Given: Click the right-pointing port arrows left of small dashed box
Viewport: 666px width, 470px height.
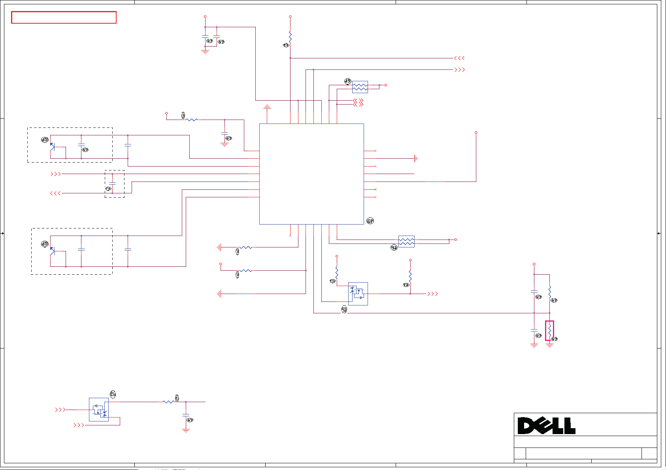Looking at the screenshot, I should pos(56,174).
